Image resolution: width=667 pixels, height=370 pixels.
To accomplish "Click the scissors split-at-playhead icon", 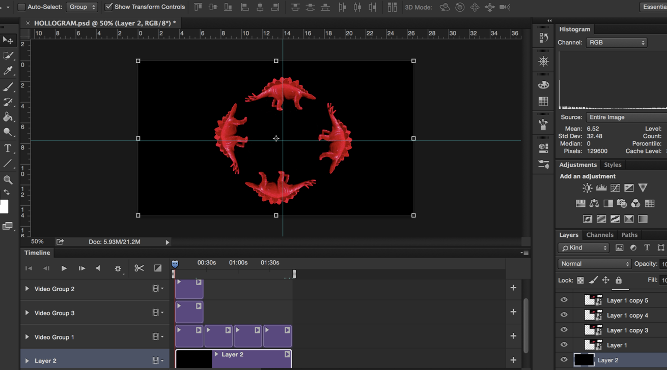I will tap(139, 268).
